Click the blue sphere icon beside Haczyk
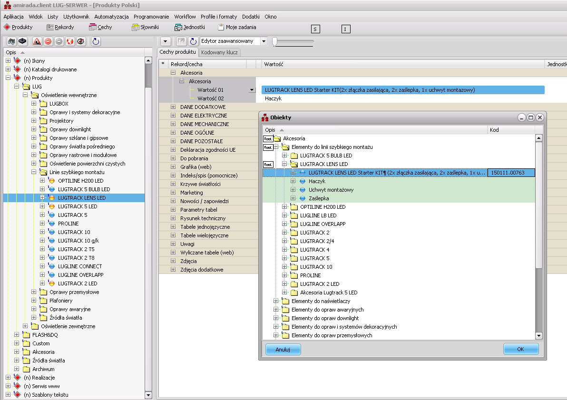 pos(303,181)
